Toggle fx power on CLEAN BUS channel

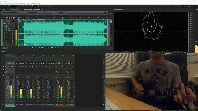(69, 63)
